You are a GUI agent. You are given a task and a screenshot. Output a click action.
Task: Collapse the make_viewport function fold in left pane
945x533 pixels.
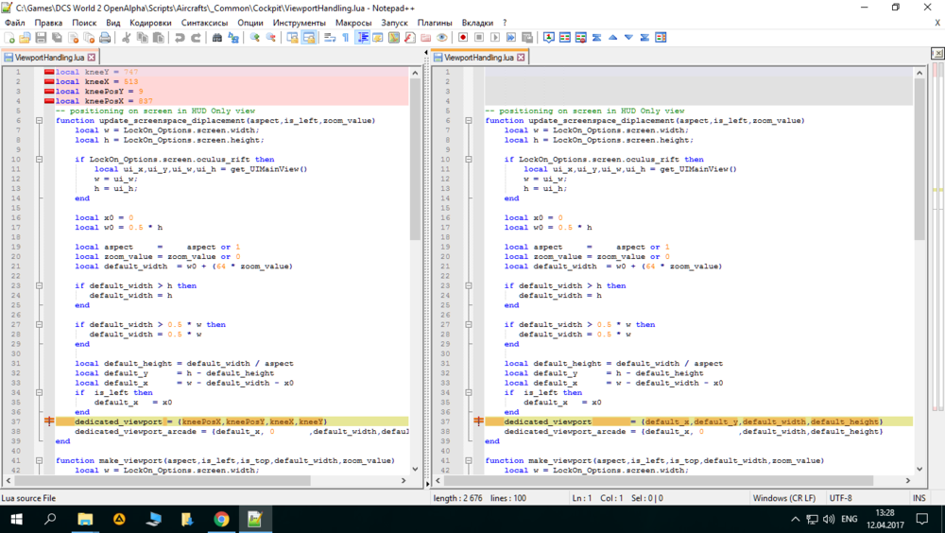[x=39, y=460]
